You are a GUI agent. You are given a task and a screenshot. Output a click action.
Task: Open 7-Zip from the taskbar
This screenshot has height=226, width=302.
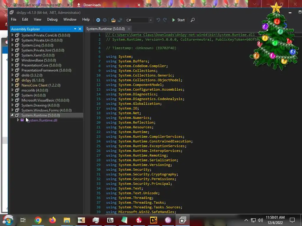(110, 220)
